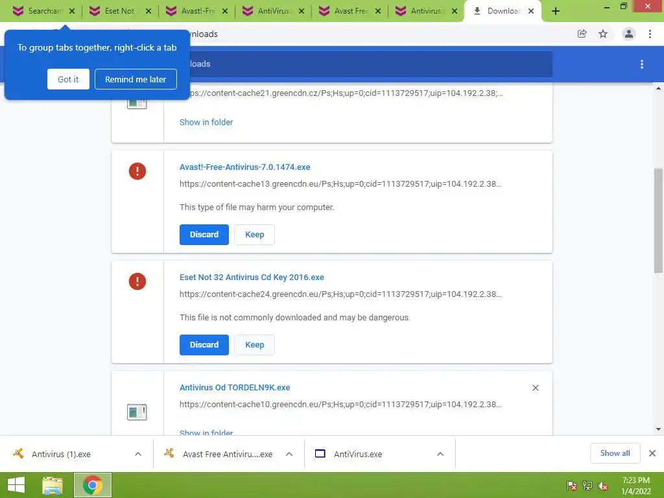Open File Explorer from taskbar
The width and height of the screenshot is (664, 498).
tap(53, 485)
